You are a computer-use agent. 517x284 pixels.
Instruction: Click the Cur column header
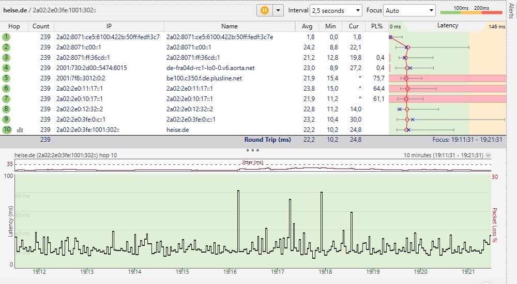[x=354, y=26]
